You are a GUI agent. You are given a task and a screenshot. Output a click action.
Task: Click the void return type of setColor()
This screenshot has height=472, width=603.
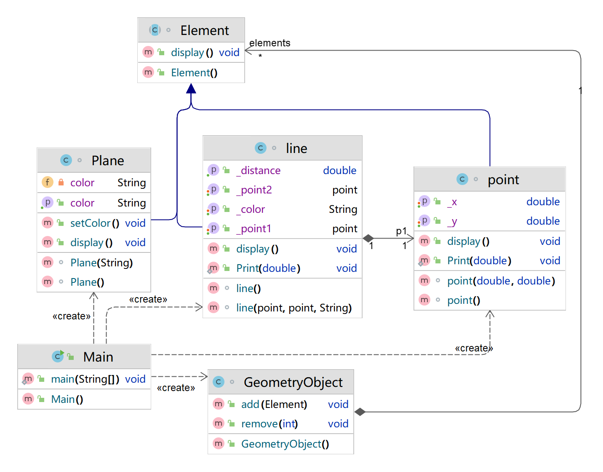(135, 223)
